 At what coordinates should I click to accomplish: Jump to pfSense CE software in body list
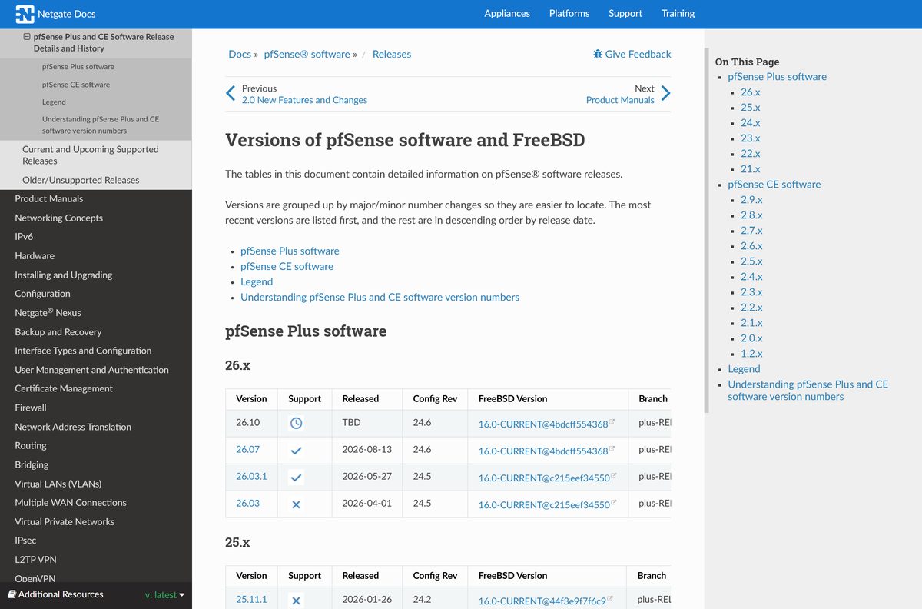(x=287, y=266)
